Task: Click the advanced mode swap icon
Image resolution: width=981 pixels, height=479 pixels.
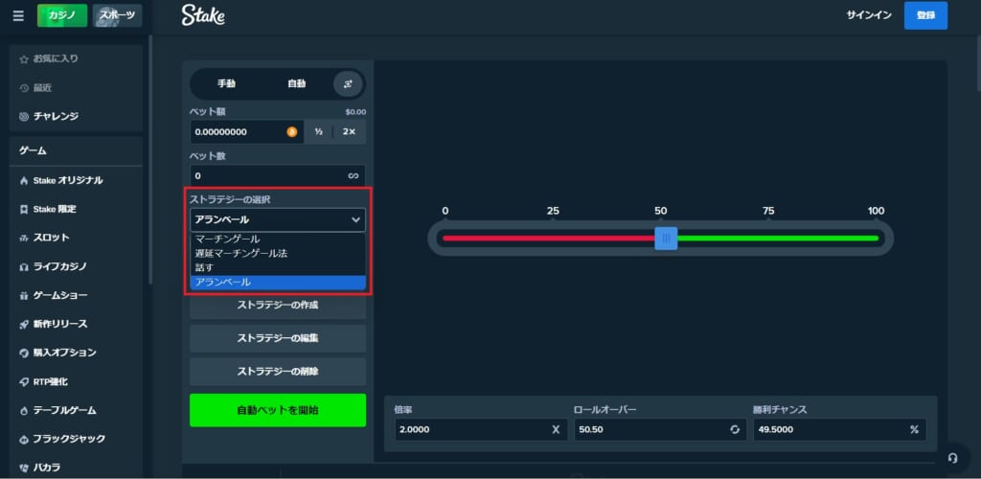Action: click(x=348, y=83)
